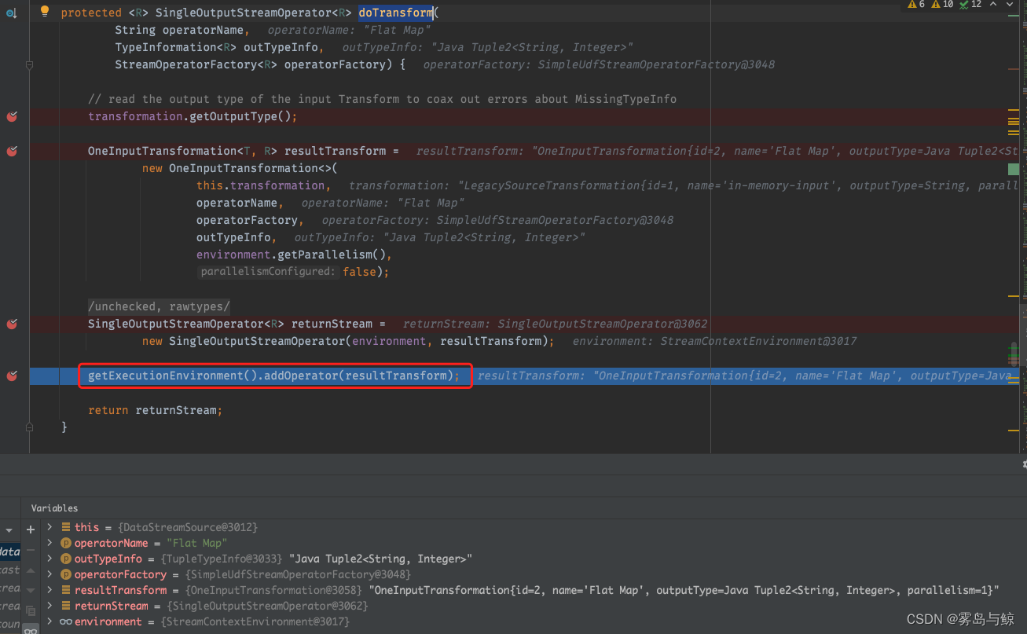Expand the resultTransform variable node

point(50,590)
